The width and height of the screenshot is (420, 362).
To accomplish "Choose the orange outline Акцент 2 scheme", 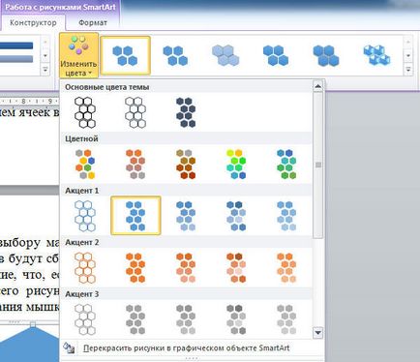I will click(x=85, y=267).
